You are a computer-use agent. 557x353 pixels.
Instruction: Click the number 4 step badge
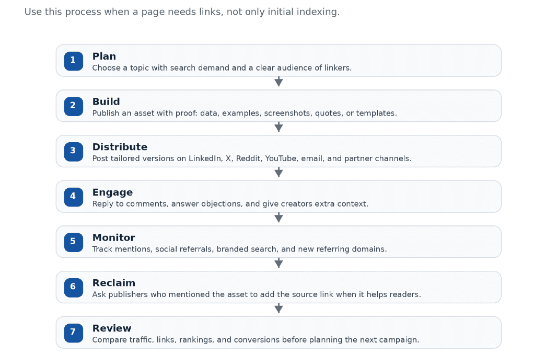coord(73,197)
